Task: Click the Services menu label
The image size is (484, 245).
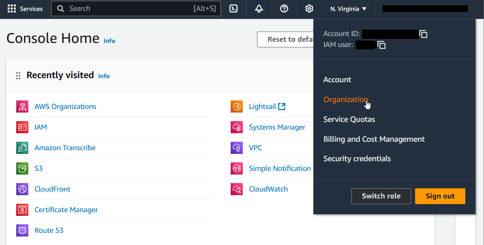Action: (x=31, y=9)
